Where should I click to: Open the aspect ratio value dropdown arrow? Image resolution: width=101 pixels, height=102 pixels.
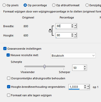[x=88, y=87]
